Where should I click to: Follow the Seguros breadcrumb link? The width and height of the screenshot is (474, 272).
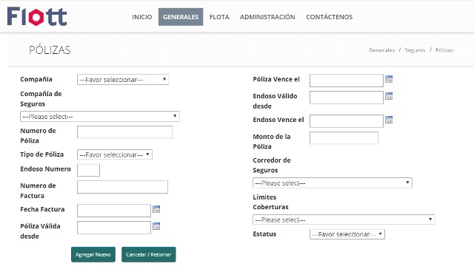(x=415, y=50)
